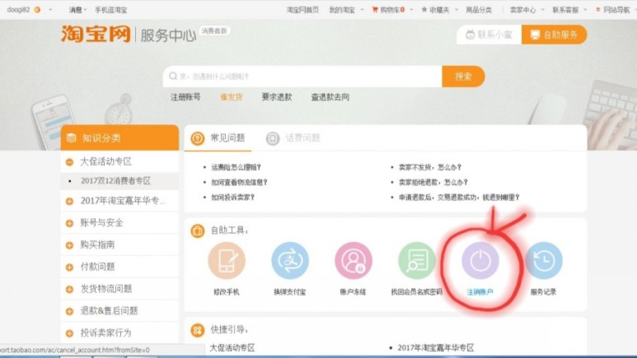637x358 pixels.
Task: Click the 自助服务 button
Action: (x=554, y=35)
